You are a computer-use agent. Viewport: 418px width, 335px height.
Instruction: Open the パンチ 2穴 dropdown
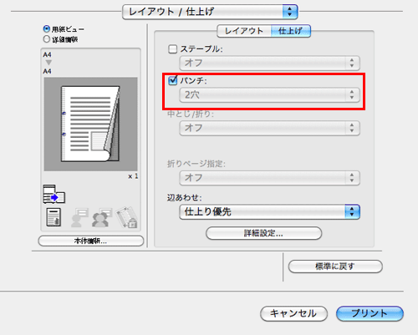coord(269,95)
